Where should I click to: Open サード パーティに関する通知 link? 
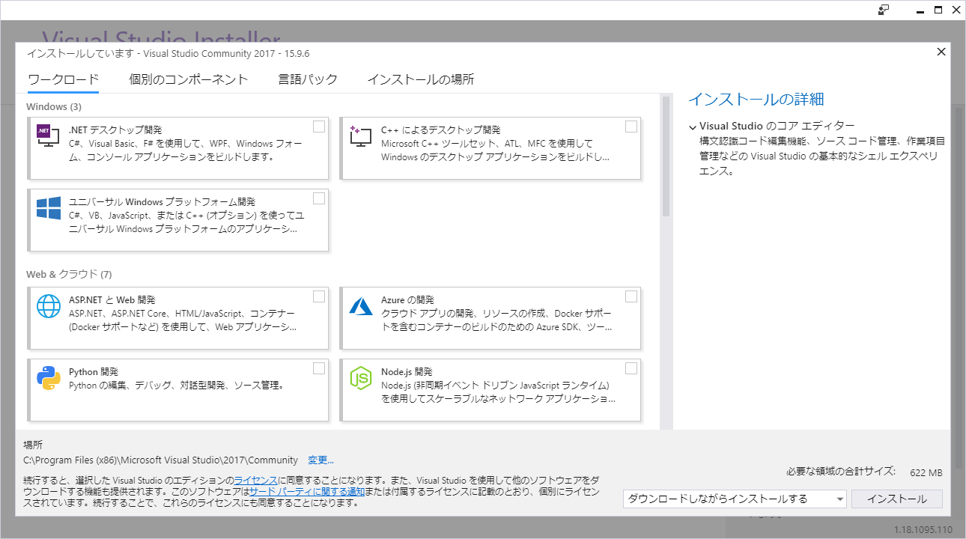(x=307, y=492)
